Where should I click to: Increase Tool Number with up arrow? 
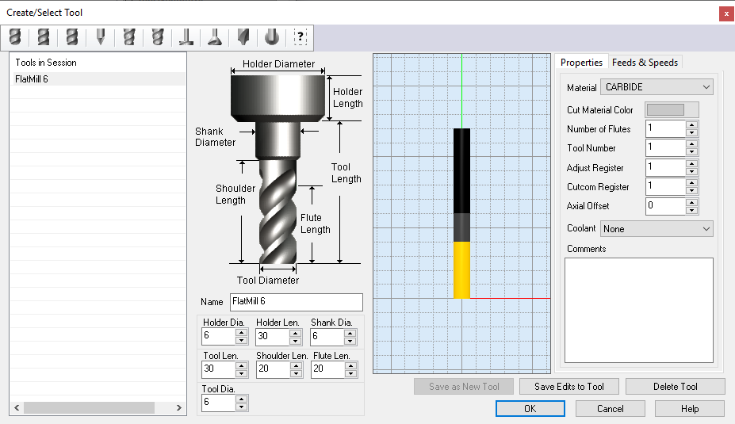tap(692, 143)
